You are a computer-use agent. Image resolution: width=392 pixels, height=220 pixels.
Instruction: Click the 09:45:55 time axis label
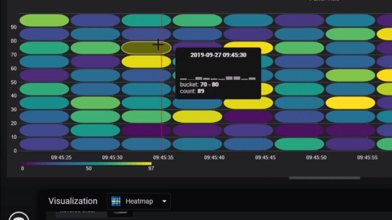click(367, 158)
